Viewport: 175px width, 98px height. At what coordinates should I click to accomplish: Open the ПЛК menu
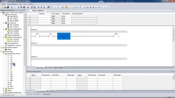(25, 4)
